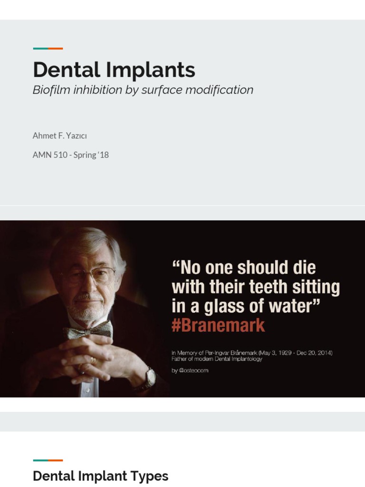Open the @osteocom credit handle

point(190,370)
